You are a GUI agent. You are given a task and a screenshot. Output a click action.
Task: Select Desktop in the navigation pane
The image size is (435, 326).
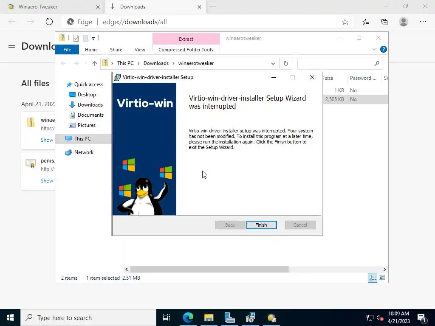(82, 95)
